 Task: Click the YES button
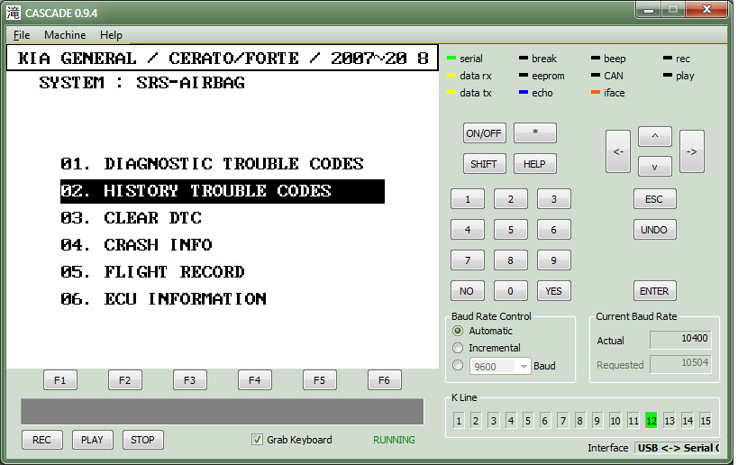coord(554,291)
